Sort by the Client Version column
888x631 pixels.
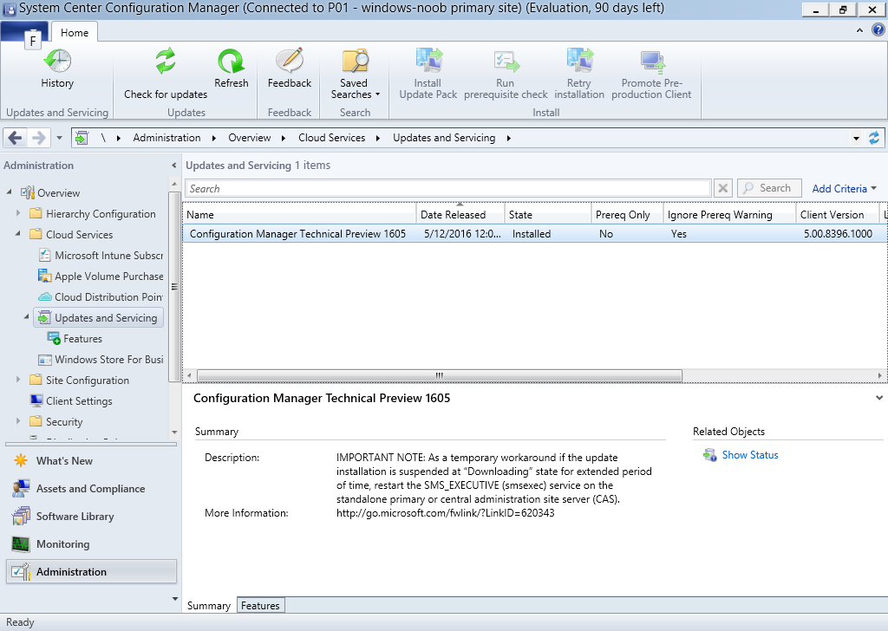click(x=838, y=214)
